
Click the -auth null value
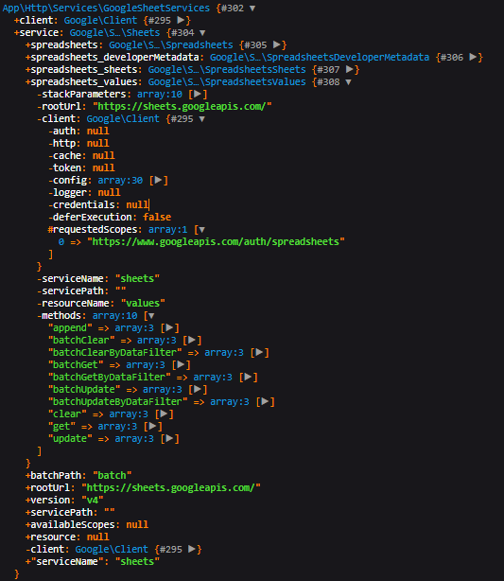pos(97,132)
